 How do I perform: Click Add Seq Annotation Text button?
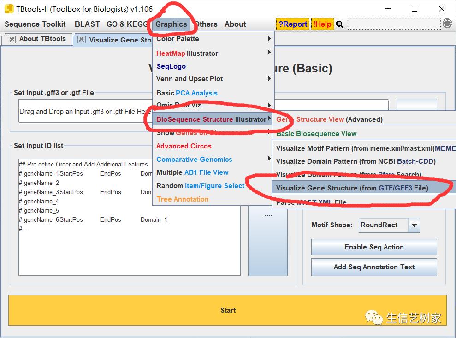pos(373,267)
